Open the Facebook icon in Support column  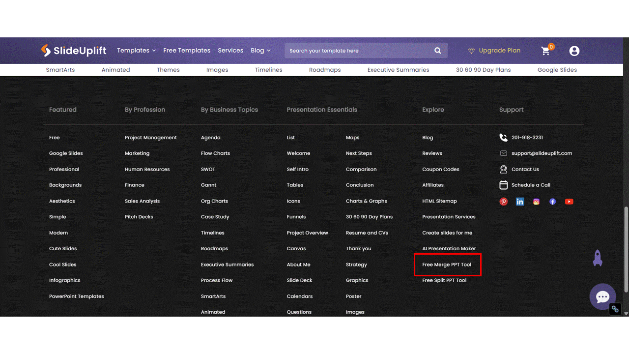click(x=552, y=201)
